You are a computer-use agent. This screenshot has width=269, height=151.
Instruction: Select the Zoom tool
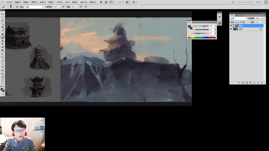point(3,83)
